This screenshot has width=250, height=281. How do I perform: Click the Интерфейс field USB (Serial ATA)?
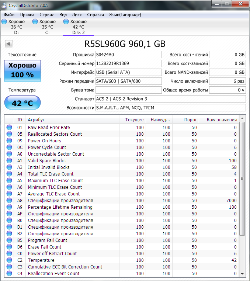[128, 72]
